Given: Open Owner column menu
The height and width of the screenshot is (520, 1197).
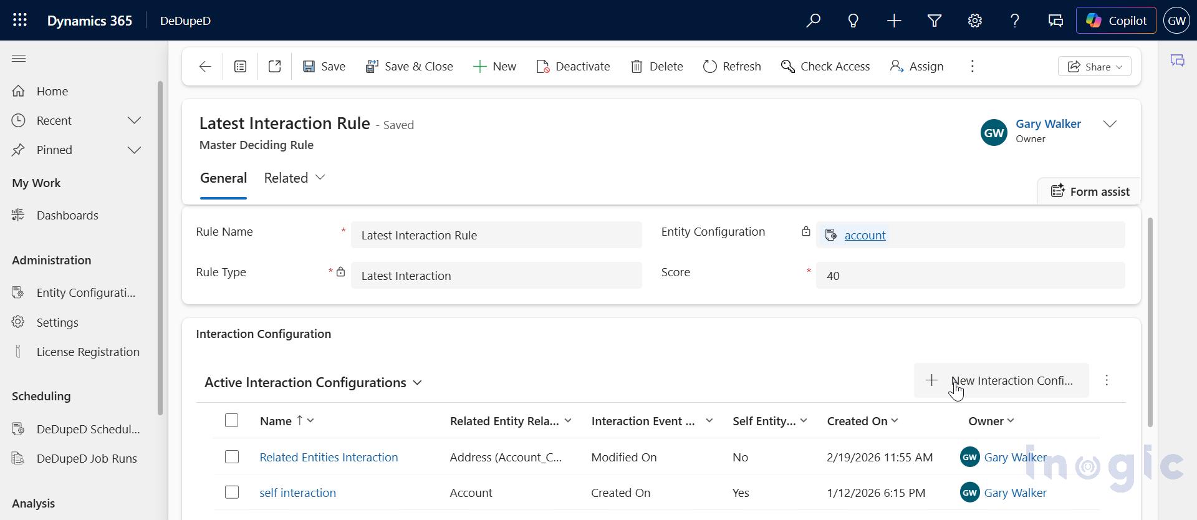Looking at the screenshot, I should tap(1011, 421).
